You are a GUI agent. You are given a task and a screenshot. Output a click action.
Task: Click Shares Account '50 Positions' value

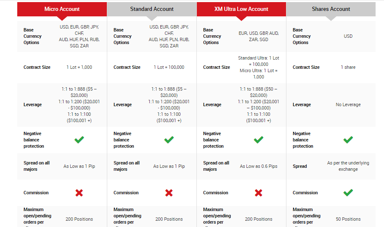[x=348, y=219]
